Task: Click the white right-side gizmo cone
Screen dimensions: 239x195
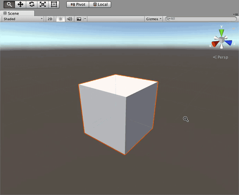Action: point(226,37)
